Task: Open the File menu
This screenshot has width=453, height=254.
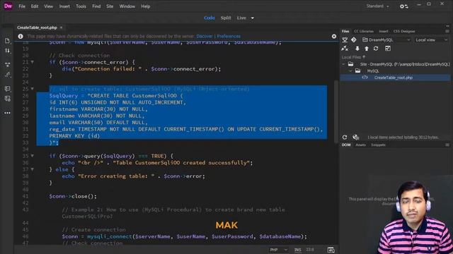Action: [x=22, y=6]
